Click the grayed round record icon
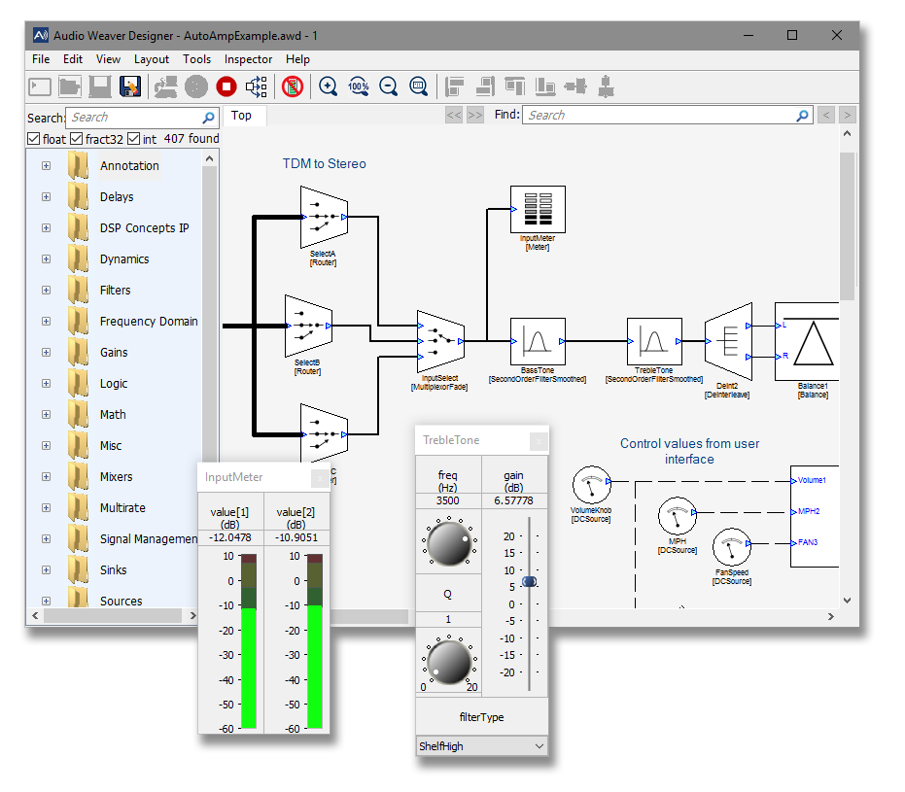Viewport: 905px width, 792px height. [x=195, y=87]
